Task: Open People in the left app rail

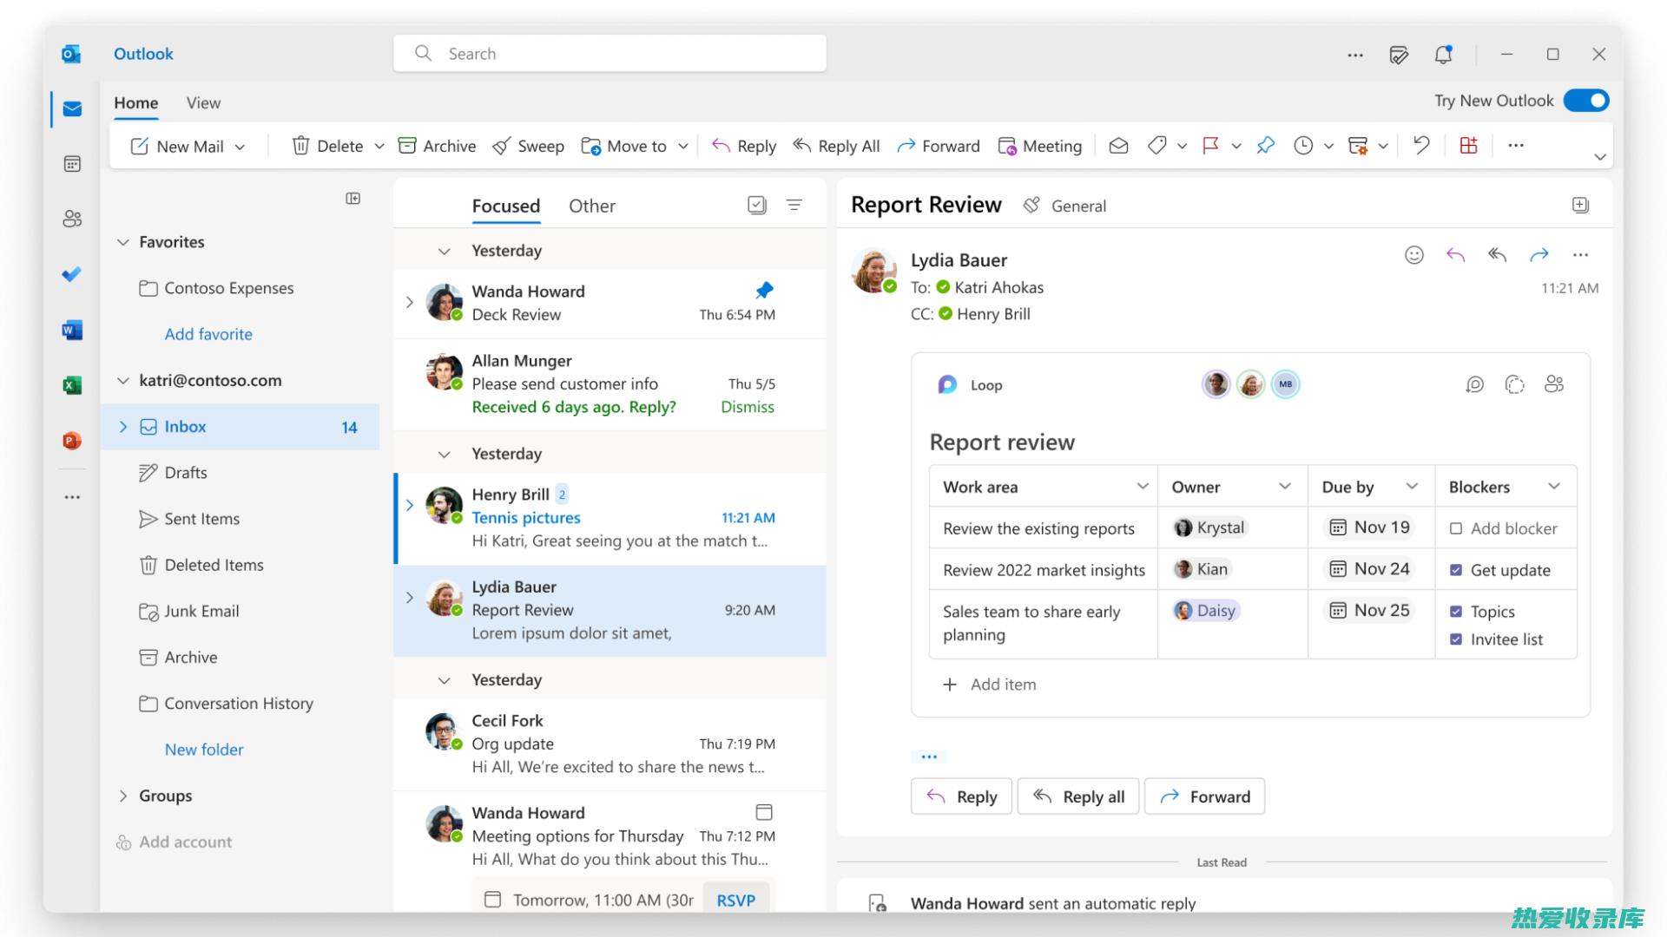Action: (x=72, y=219)
